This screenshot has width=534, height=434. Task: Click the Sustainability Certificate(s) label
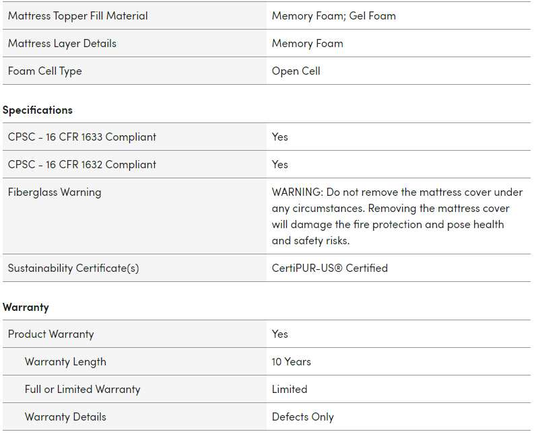(x=73, y=268)
